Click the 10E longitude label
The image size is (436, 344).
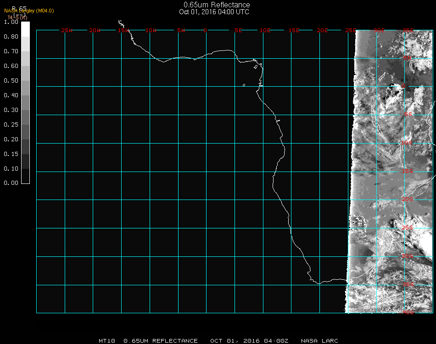click(265, 31)
